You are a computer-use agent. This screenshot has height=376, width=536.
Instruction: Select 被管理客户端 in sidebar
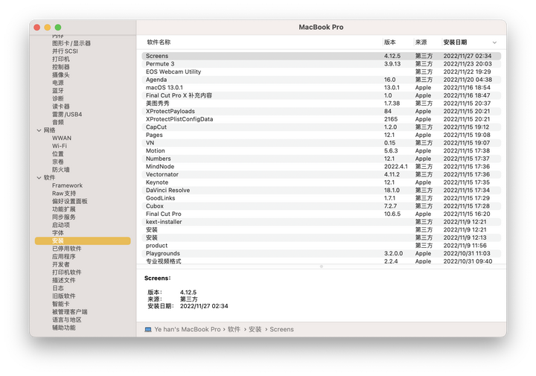coord(70,312)
